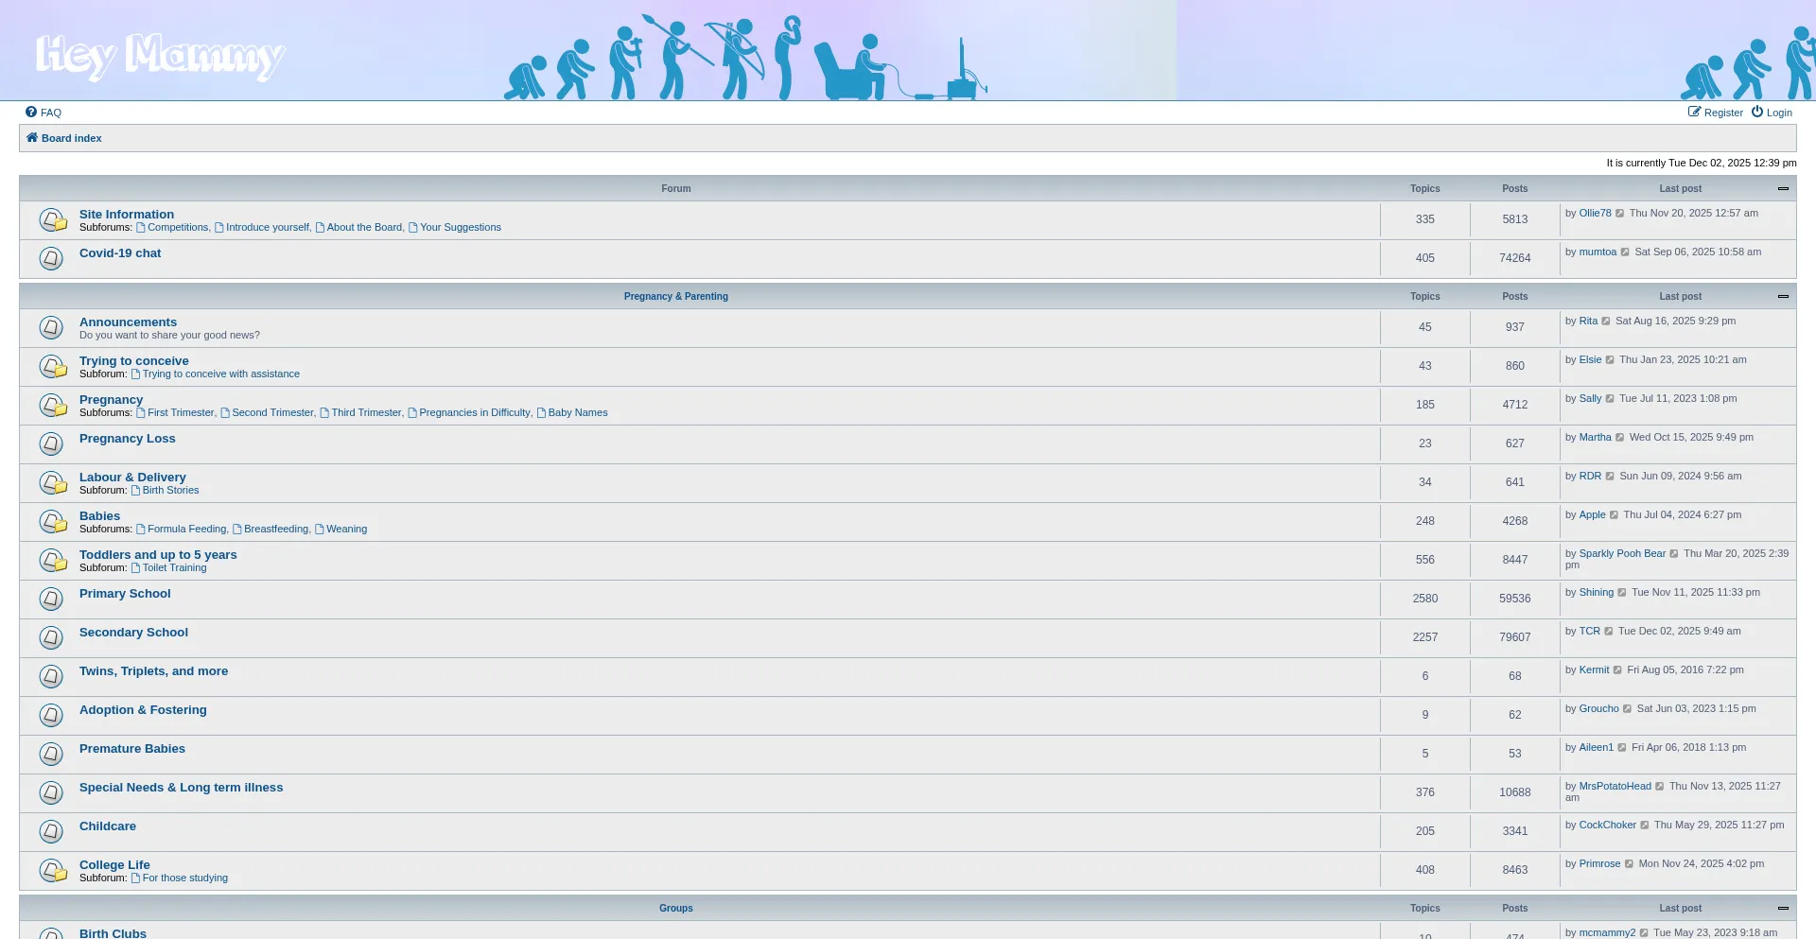Viewport: 1816px width, 939px height.
Task: View latest post icon beside Ollie78
Action: 1620,214
